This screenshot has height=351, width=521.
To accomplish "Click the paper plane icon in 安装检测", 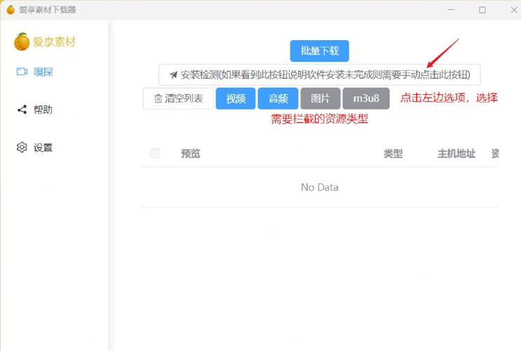I will (x=173, y=75).
